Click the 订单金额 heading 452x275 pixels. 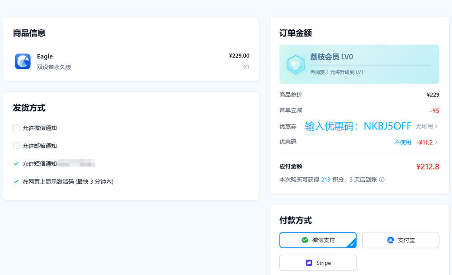tap(296, 33)
